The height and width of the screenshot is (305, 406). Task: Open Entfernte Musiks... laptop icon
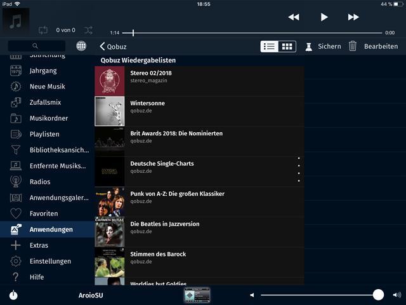click(16, 166)
